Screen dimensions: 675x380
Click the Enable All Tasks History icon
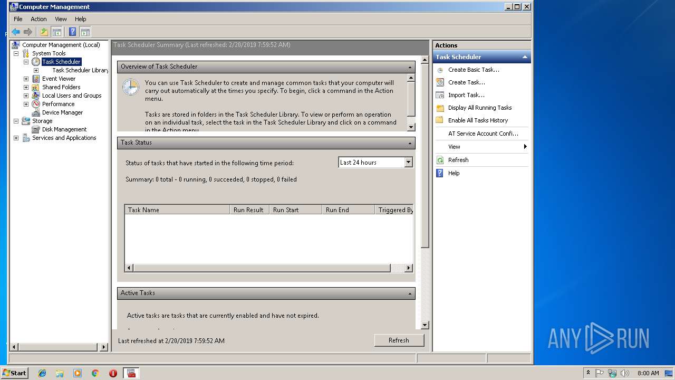440,120
